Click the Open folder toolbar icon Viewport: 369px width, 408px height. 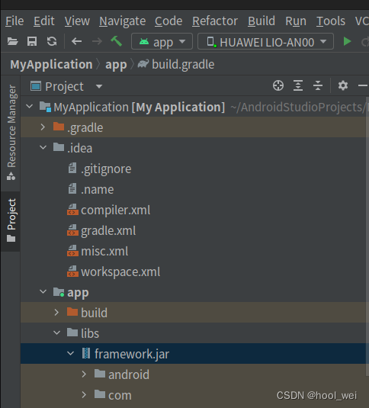pyautogui.click(x=12, y=41)
